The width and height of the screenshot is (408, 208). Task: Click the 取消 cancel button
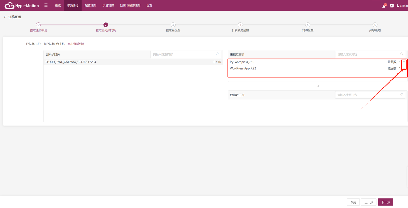353,202
